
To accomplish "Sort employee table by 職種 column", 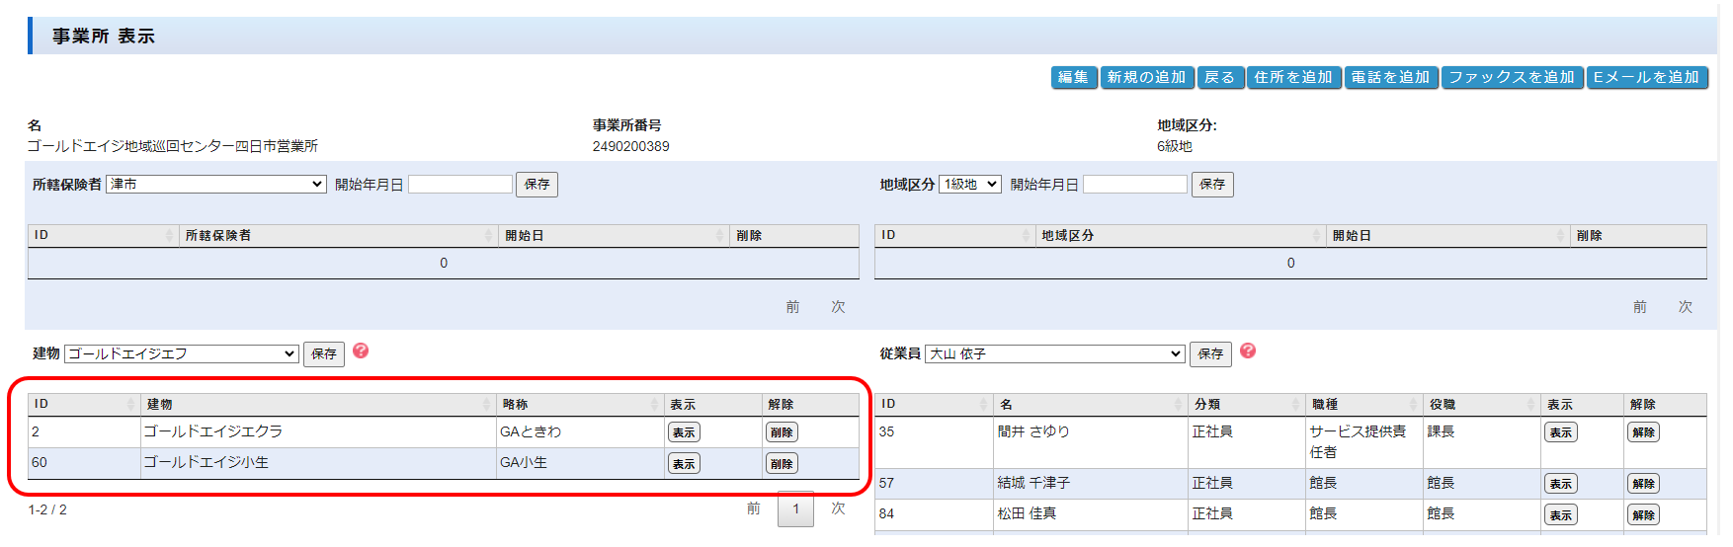I will point(1363,405).
